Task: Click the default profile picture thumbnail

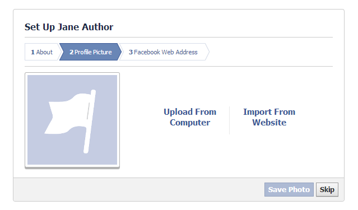Action: 72,120
